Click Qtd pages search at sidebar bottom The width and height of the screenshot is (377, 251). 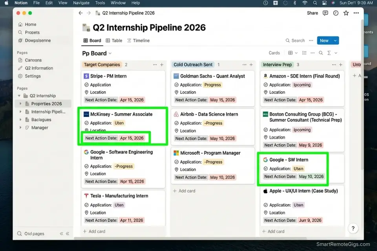pyautogui.click(x=31, y=233)
